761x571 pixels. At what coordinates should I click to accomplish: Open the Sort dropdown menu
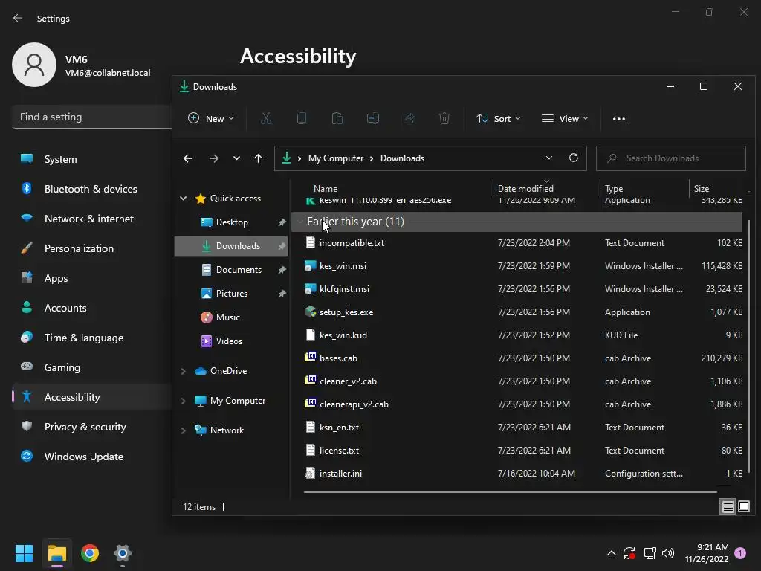[x=499, y=118]
